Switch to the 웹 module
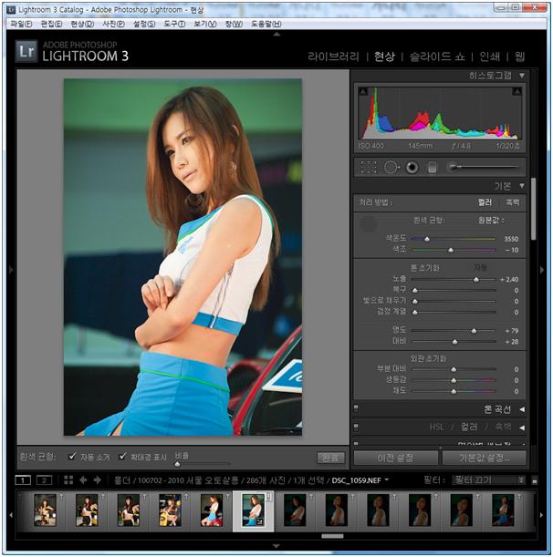553x557 pixels. pos(519,57)
